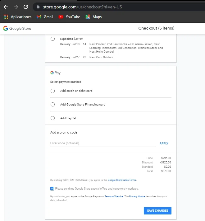The height and width of the screenshot is (221, 205).
Task: Click the browser back arrow
Action: [6, 7]
